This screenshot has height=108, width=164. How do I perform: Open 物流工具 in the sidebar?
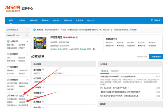(22, 58)
